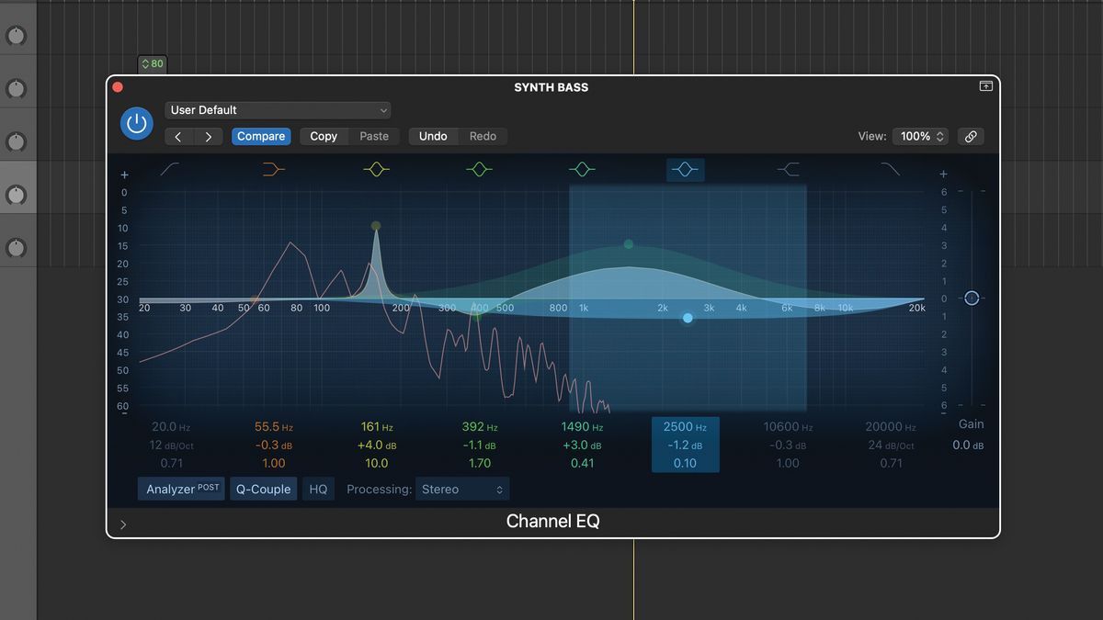This screenshot has width=1103, height=620.
Task: Enable HQ mode
Action: coord(318,489)
